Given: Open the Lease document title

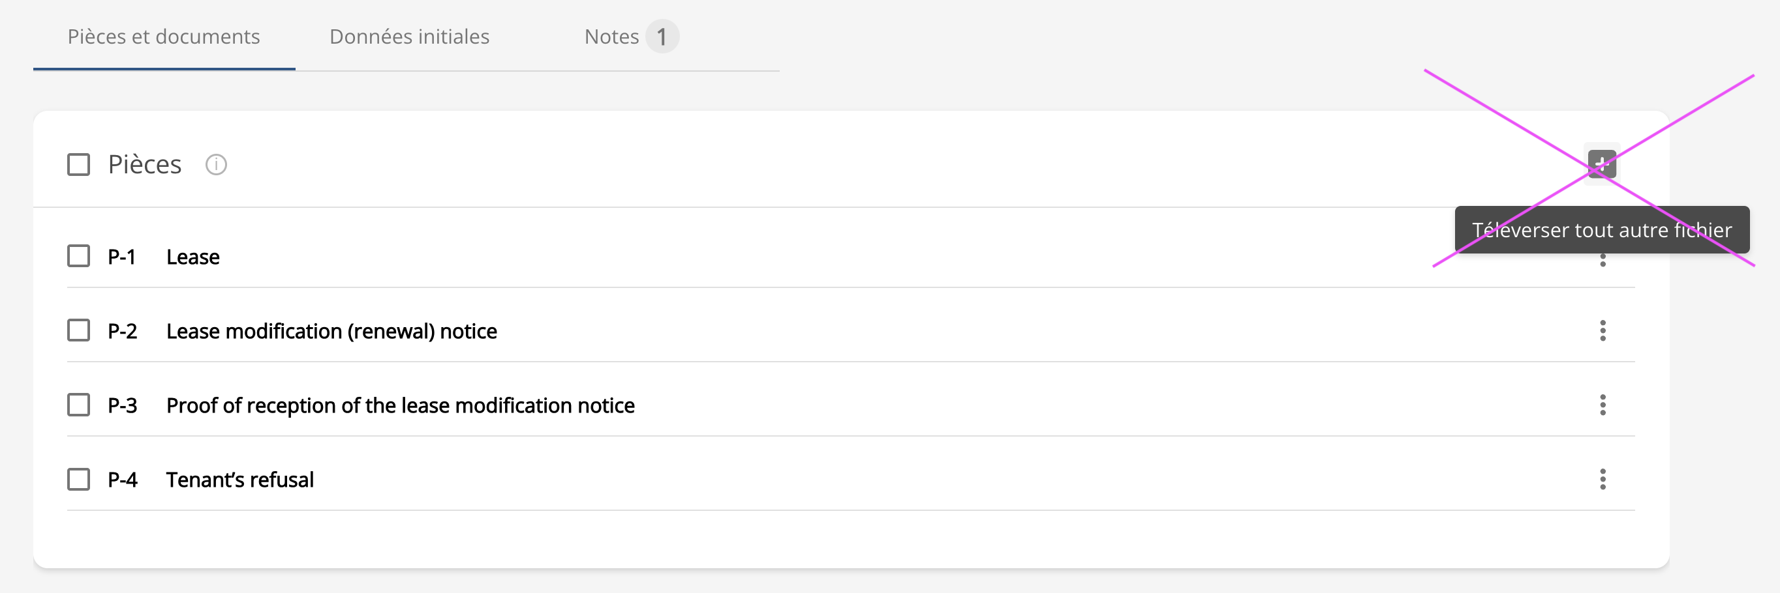Looking at the screenshot, I should pos(192,257).
